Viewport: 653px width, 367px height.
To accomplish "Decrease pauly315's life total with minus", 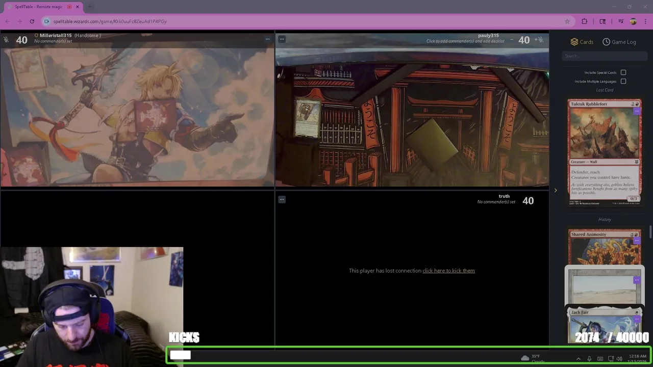I will (512, 39).
